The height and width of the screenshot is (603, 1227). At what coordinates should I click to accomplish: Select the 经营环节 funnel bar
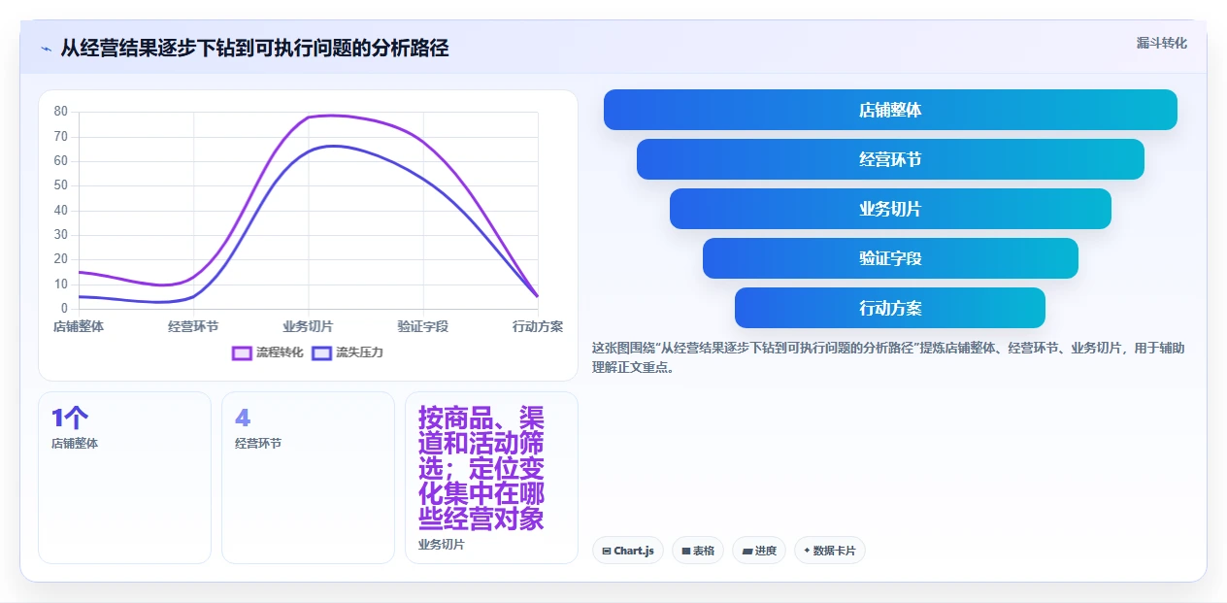pos(890,159)
